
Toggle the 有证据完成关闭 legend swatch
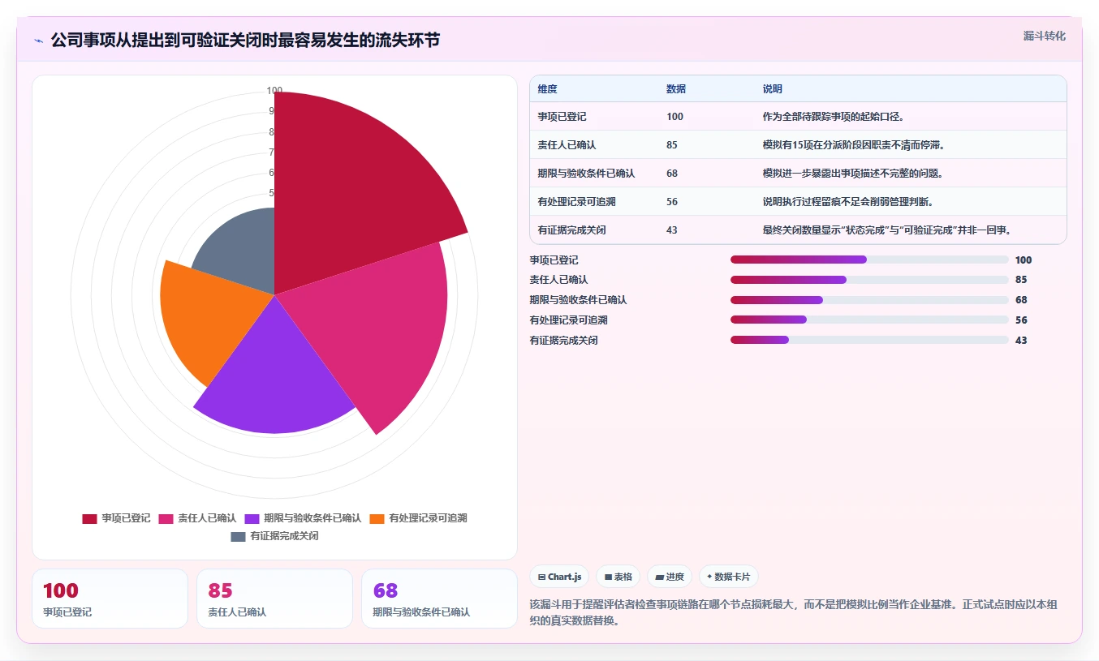point(238,537)
